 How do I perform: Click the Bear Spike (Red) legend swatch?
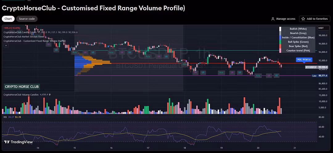pyautogui.click(x=280, y=46)
